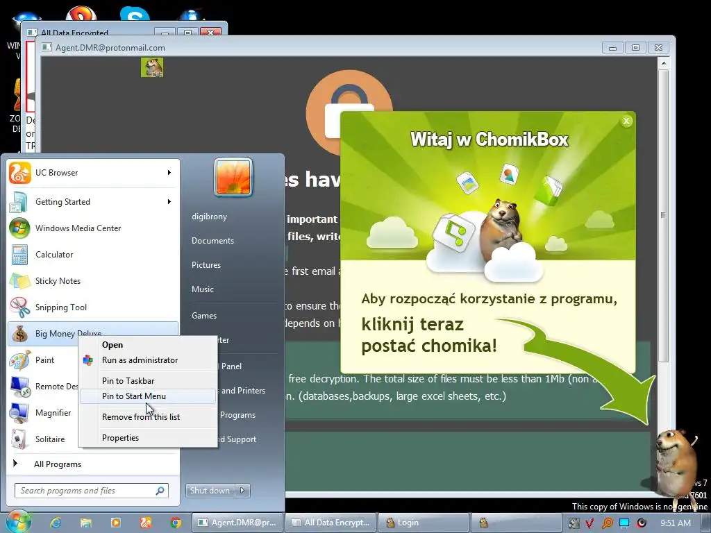
Task: Open the Control Panel entry
Action: (231, 366)
